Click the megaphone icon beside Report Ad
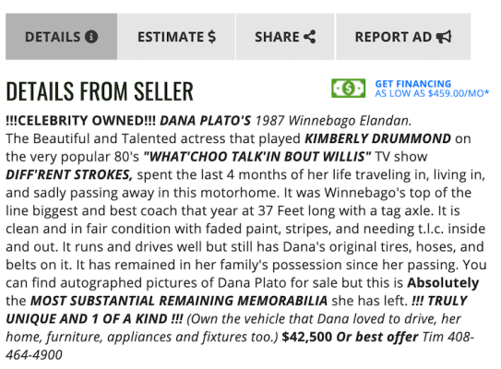 click(x=444, y=37)
